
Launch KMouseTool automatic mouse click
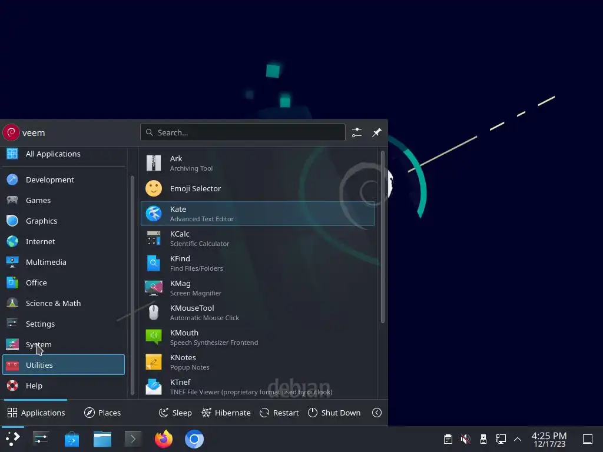coord(258,313)
